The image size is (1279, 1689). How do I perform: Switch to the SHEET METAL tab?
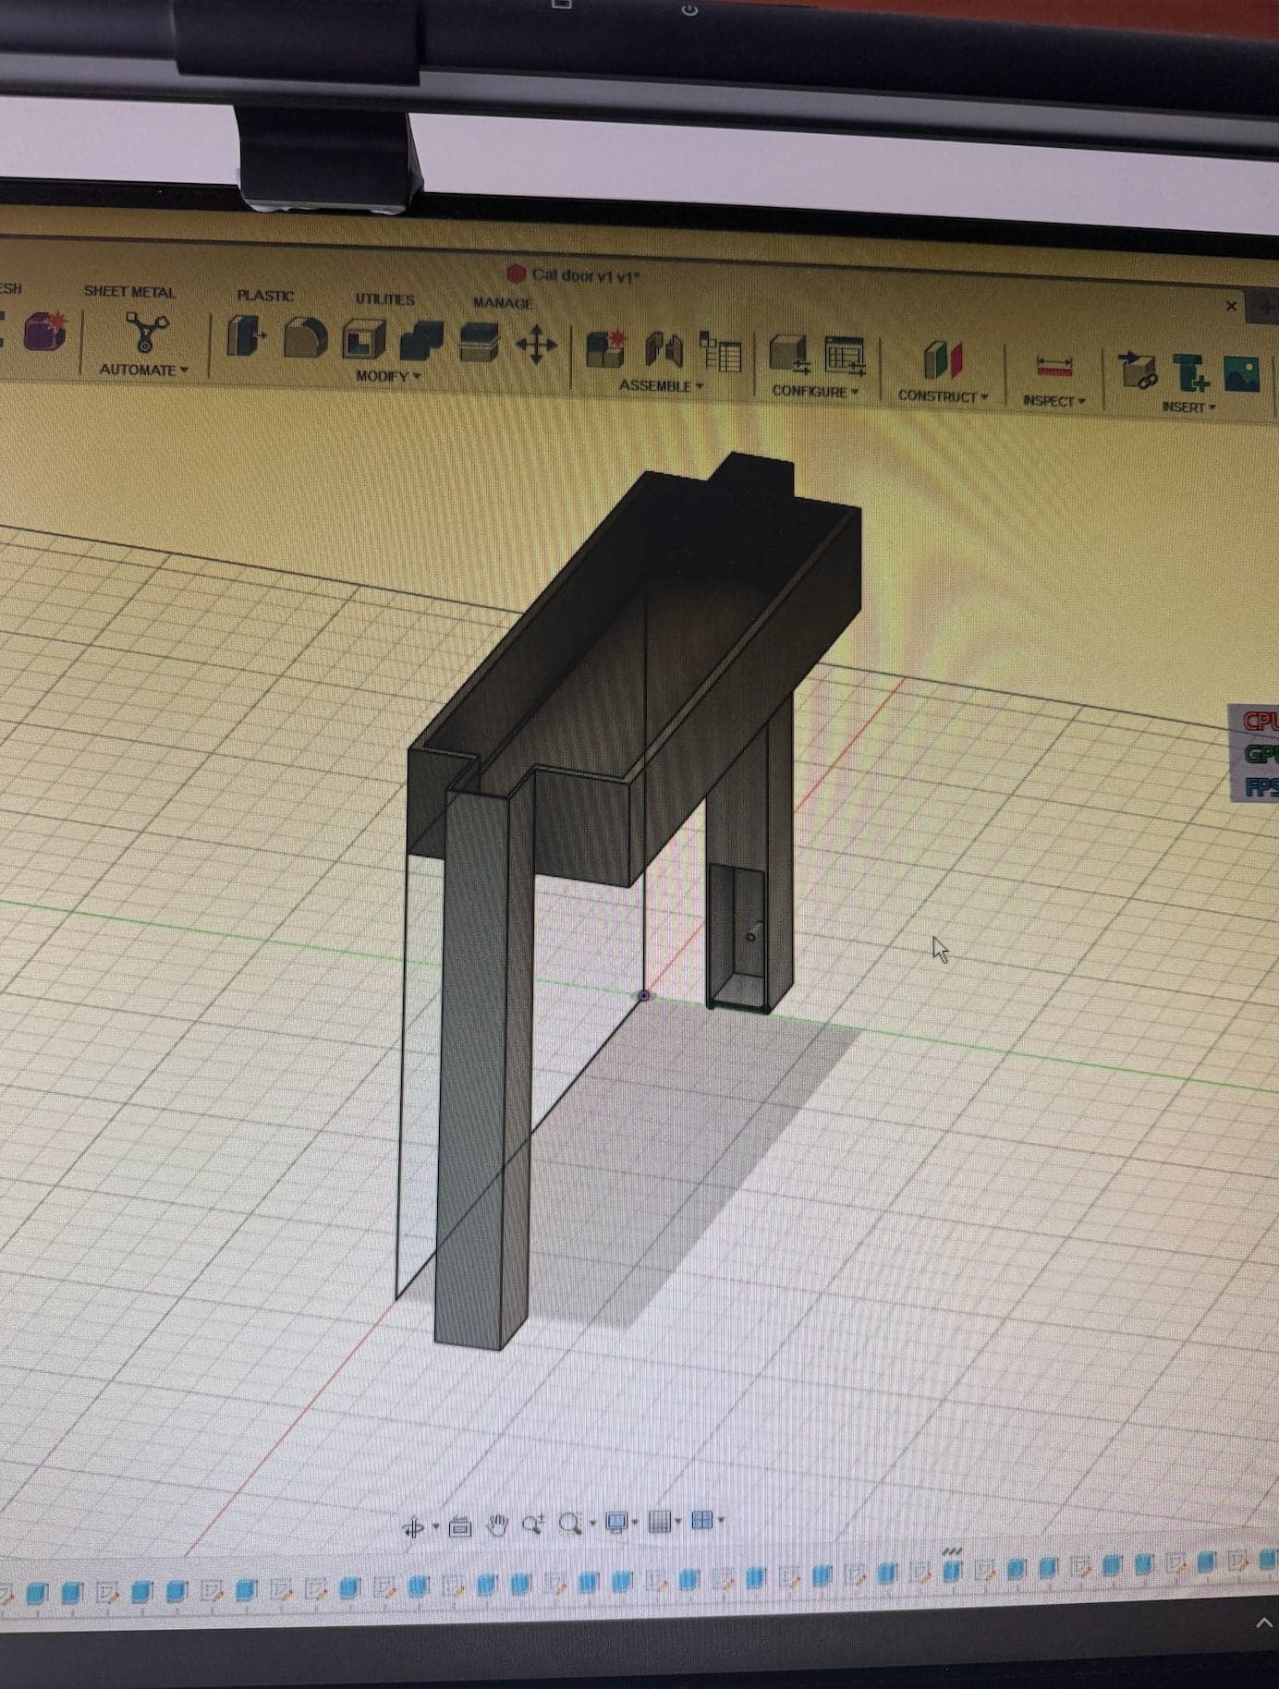129,292
